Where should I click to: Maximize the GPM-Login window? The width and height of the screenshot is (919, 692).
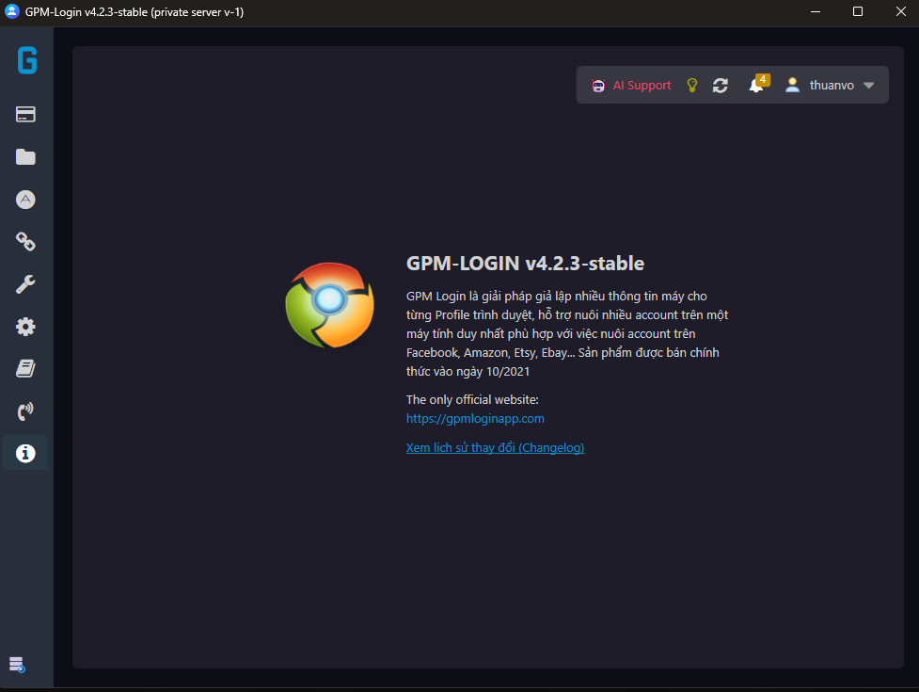pos(858,11)
